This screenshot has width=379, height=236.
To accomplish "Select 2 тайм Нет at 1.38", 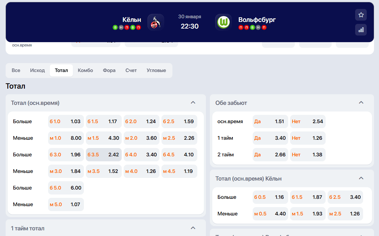I will (x=307, y=155).
